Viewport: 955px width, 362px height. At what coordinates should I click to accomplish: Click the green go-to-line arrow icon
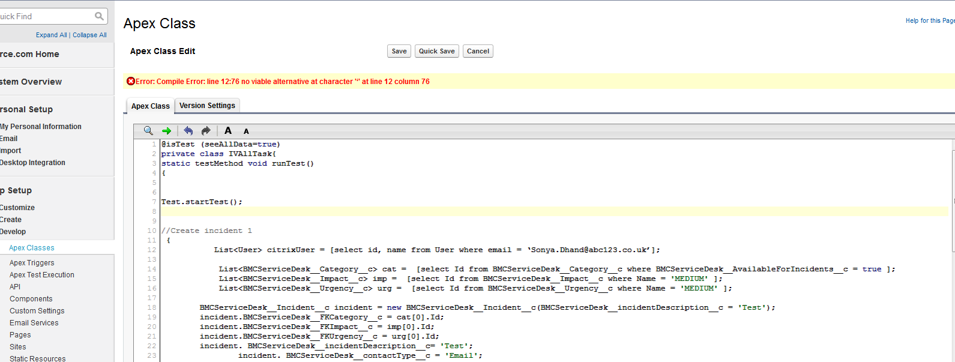click(166, 130)
